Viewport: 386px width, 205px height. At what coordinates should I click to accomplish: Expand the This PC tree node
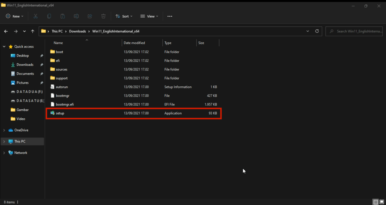[x=4, y=142]
